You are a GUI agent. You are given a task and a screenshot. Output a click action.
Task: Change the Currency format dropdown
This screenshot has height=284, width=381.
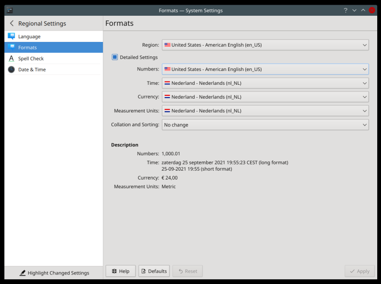(x=265, y=97)
